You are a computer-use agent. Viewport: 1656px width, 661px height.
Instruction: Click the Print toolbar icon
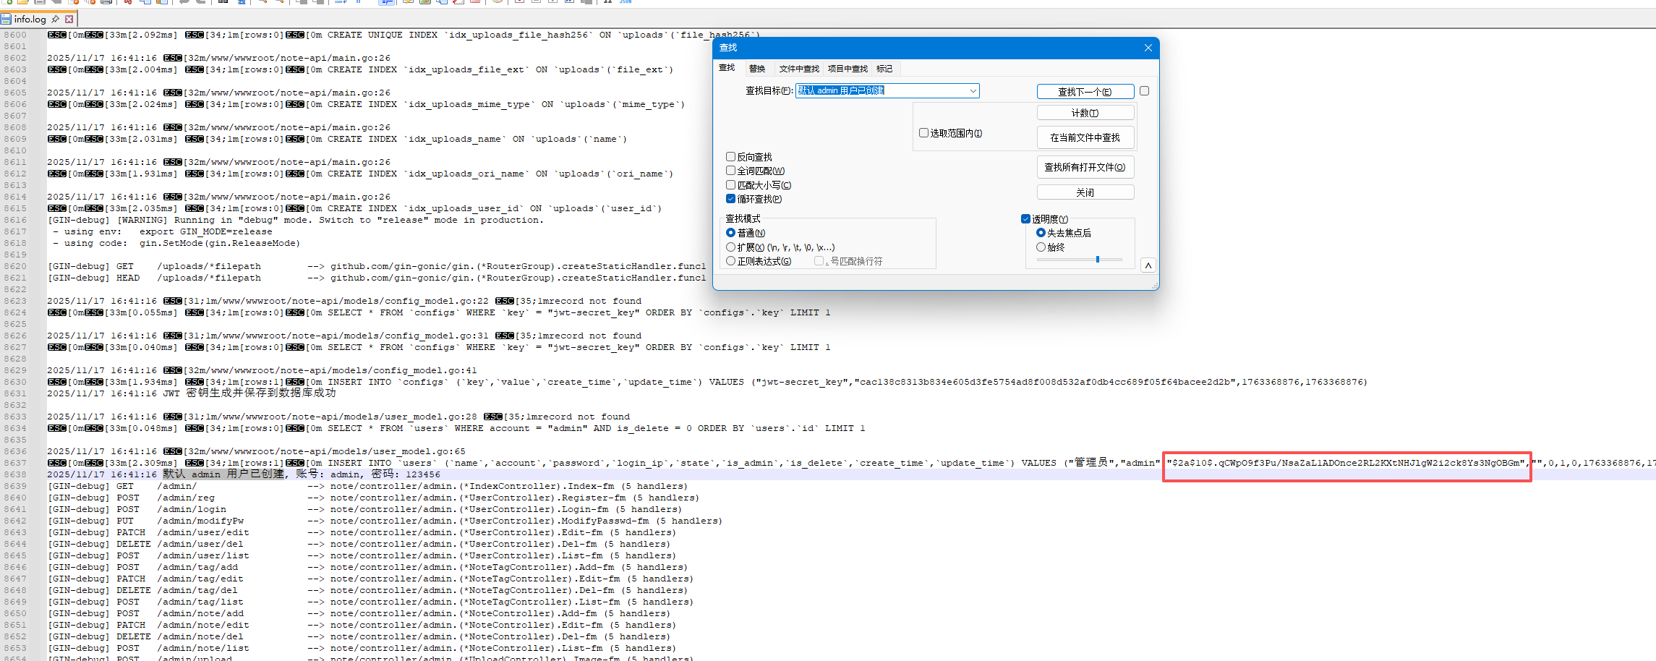(x=106, y=3)
